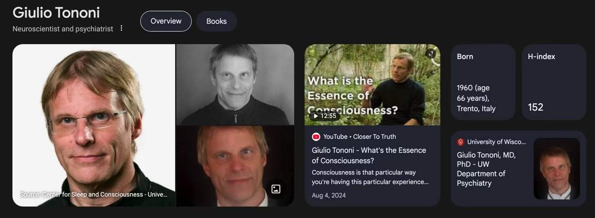Open the lower color portrait photo
Screen dimensions: 595x218
[235, 166]
